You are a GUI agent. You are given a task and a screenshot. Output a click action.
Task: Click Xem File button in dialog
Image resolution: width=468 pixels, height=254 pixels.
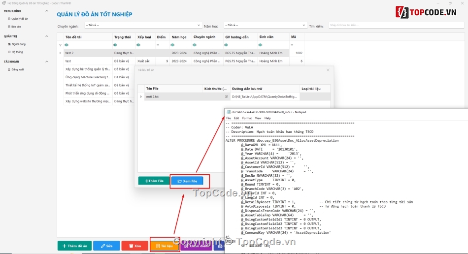(187, 181)
